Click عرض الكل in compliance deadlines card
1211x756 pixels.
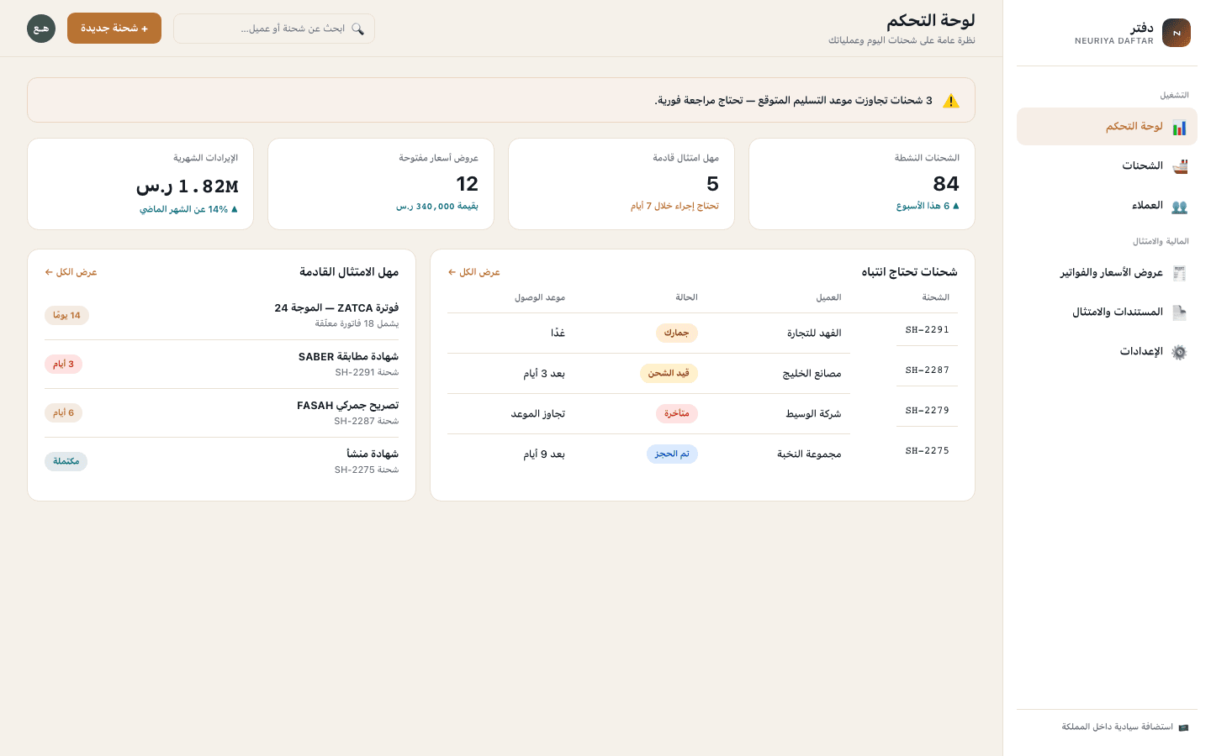click(71, 272)
